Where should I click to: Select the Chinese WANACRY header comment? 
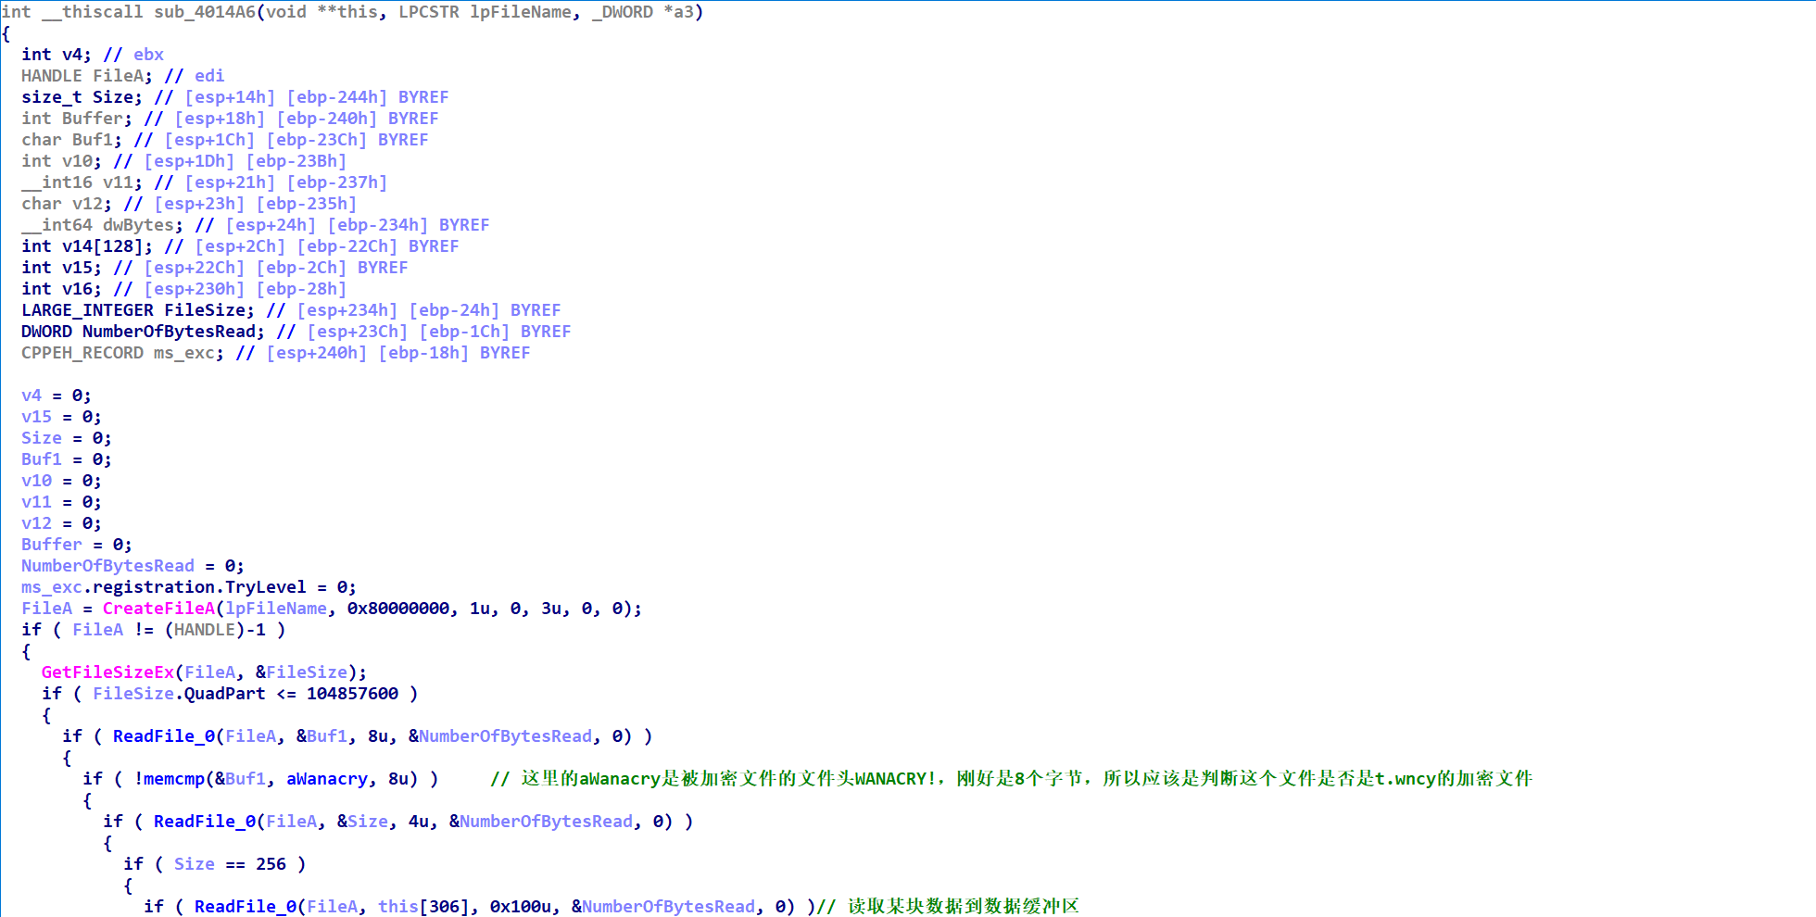click(1010, 779)
